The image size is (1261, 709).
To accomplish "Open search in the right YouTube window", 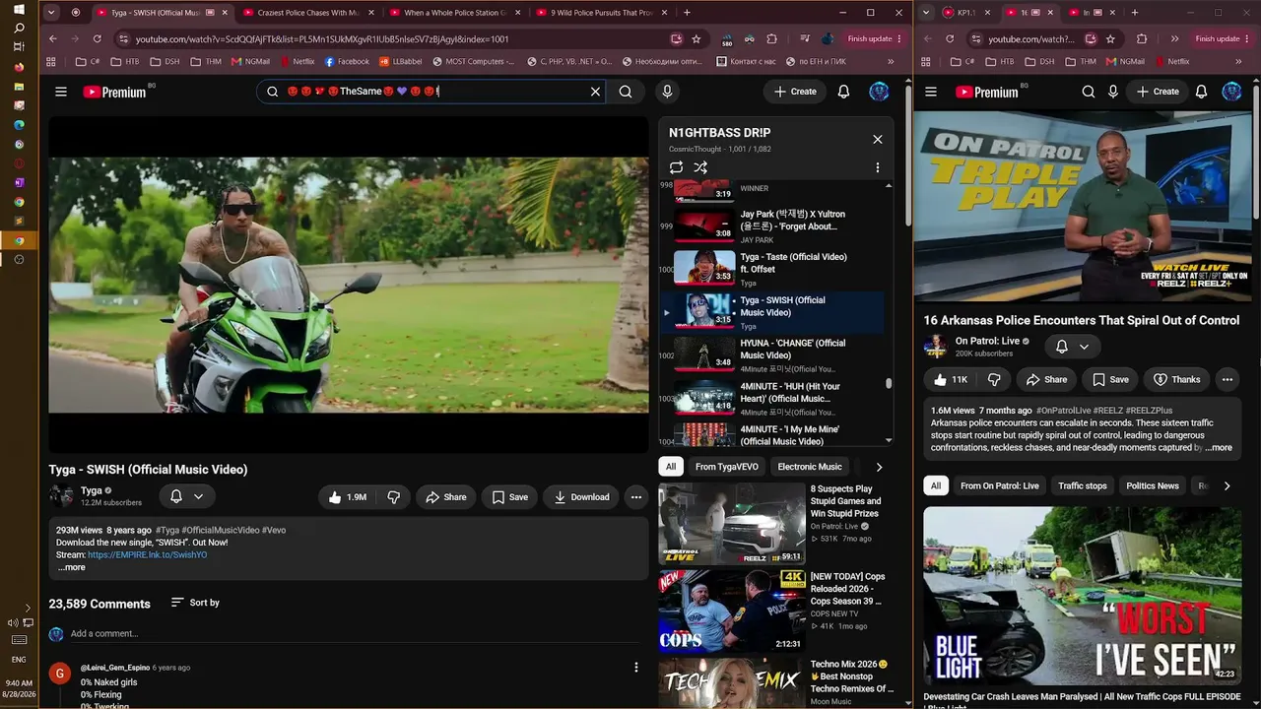I will click(x=1089, y=92).
